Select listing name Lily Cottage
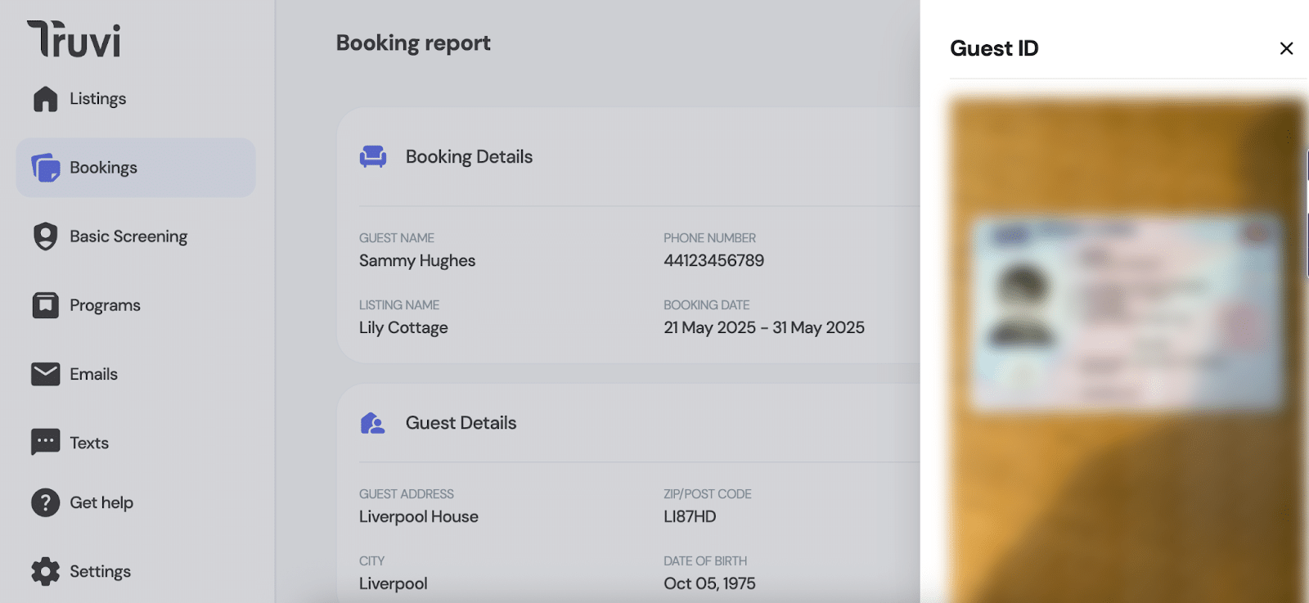1309x603 pixels. [403, 328]
